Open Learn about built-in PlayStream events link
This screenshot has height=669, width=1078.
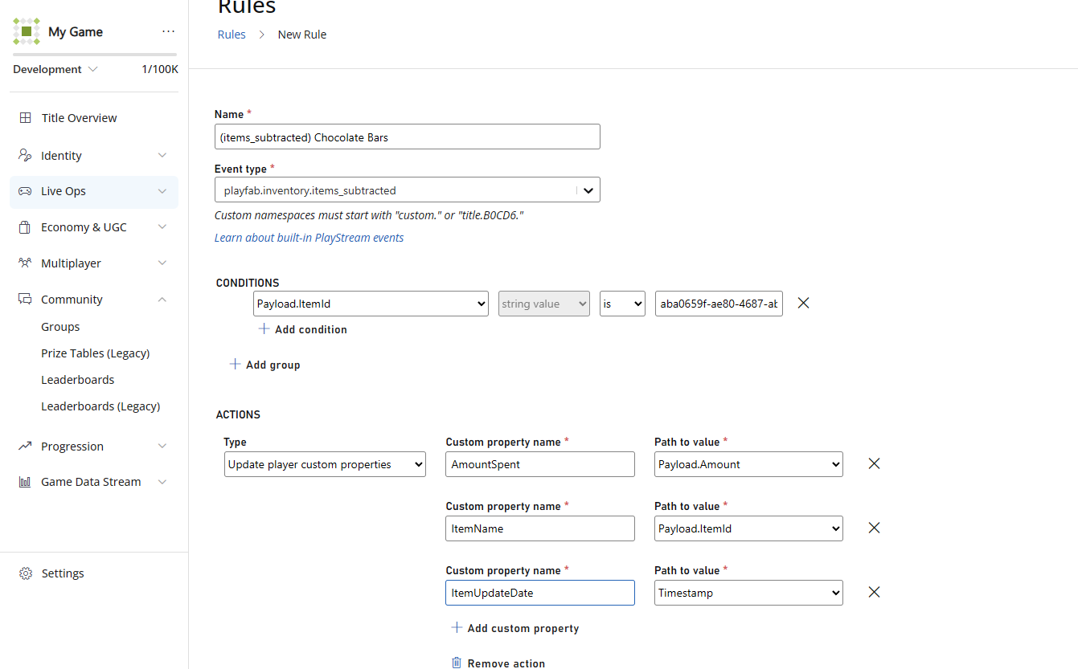[309, 238]
